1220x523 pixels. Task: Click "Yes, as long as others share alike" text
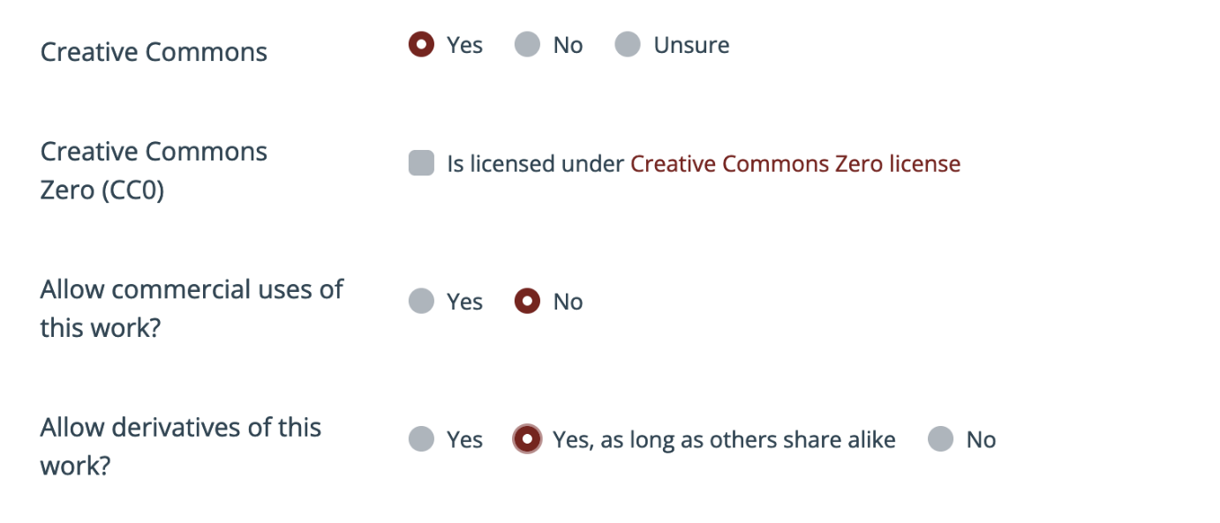724,439
